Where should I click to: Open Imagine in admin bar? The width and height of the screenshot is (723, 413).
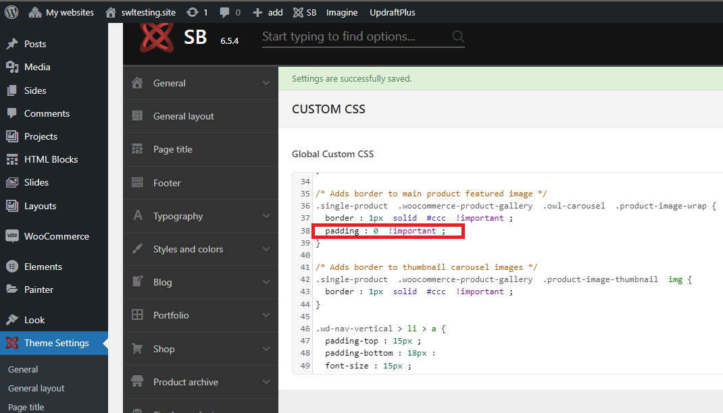(x=342, y=12)
